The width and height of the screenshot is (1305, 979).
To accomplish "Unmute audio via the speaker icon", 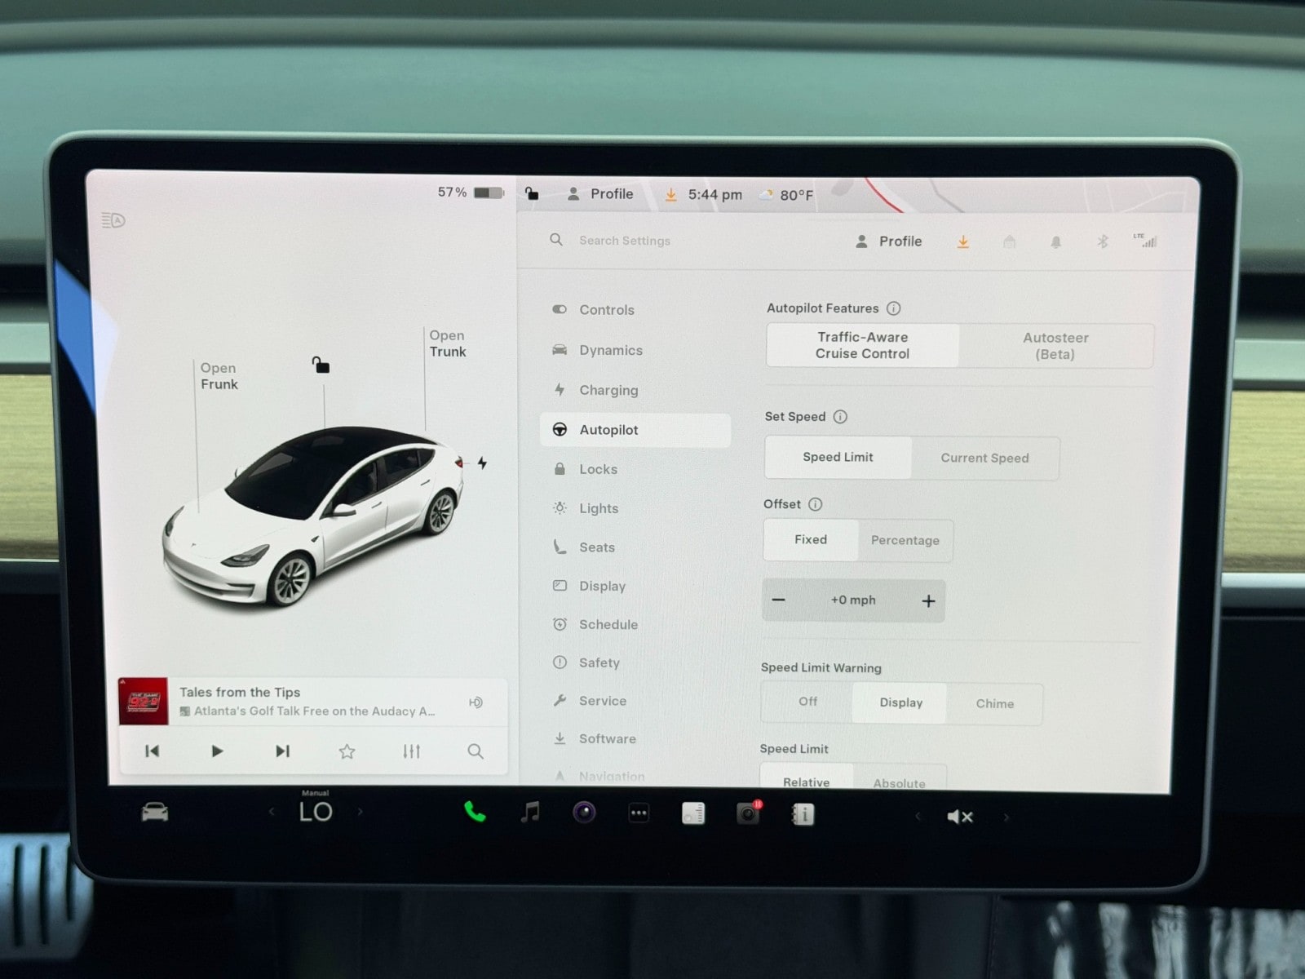I will tap(959, 817).
